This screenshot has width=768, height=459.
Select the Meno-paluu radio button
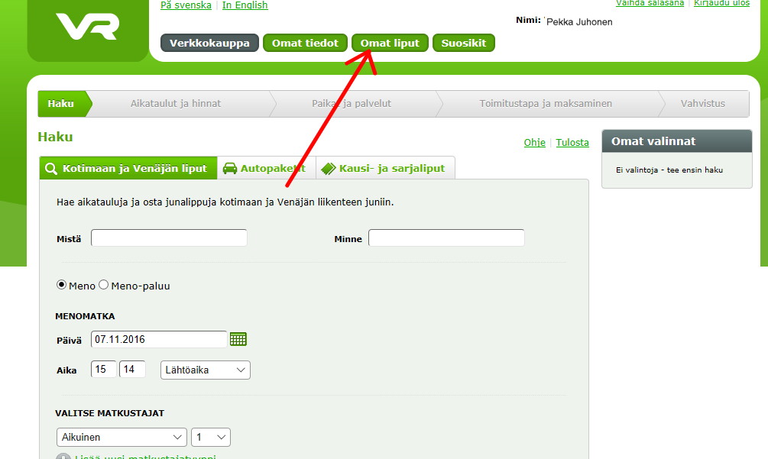pyautogui.click(x=104, y=285)
